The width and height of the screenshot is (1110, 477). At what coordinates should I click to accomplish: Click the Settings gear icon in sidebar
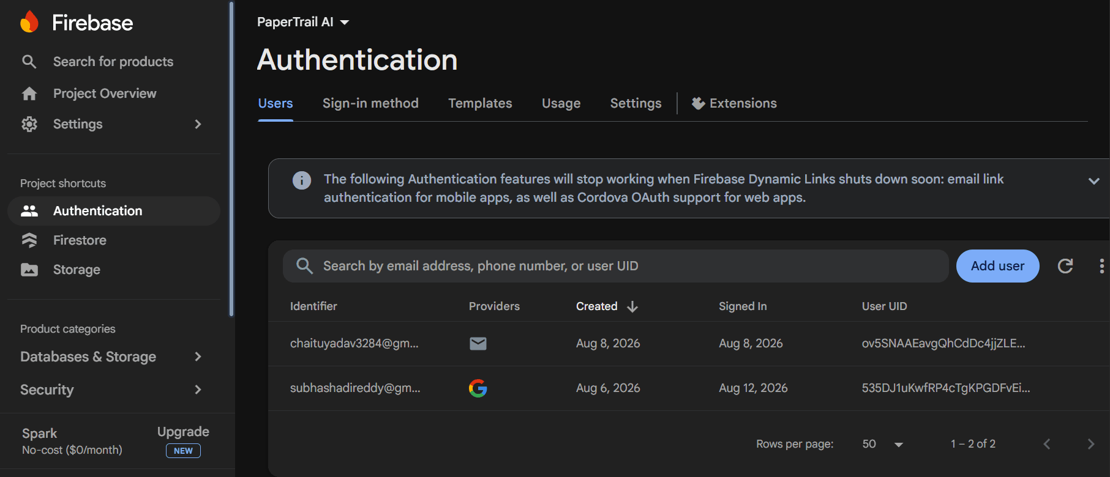[29, 124]
